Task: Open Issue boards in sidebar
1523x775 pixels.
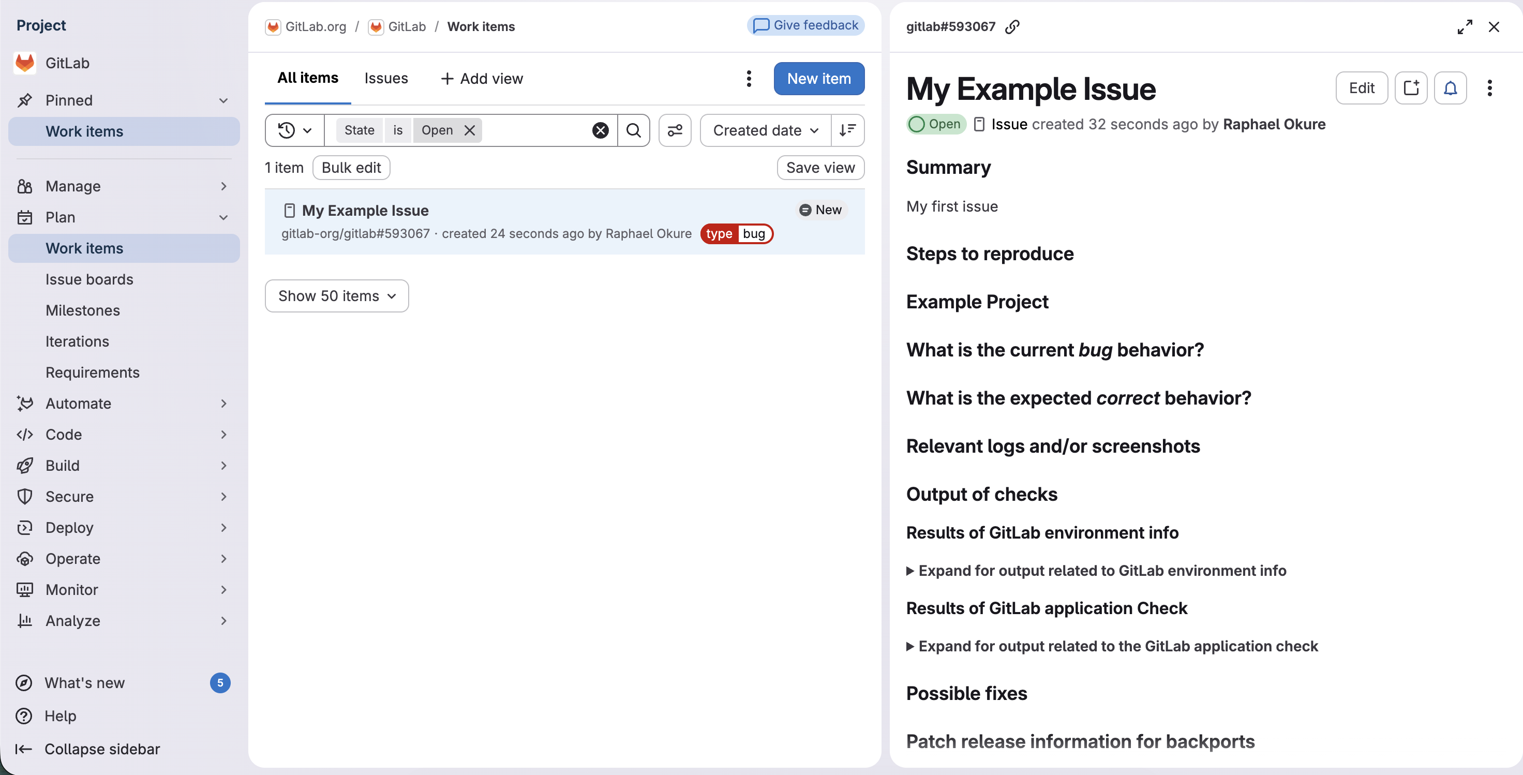Action: (x=89, y=279)
